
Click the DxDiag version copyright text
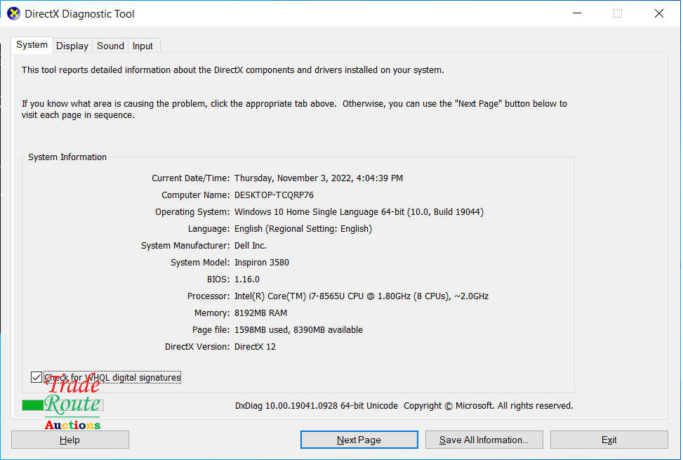coord(404,406)
